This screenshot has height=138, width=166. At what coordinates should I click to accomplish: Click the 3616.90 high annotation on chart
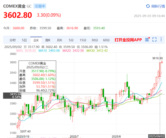[157, 58]
